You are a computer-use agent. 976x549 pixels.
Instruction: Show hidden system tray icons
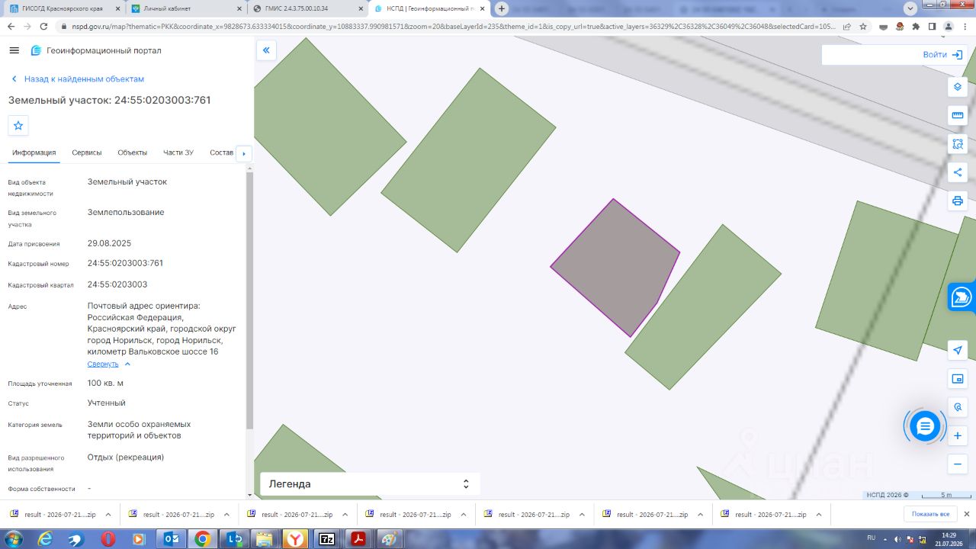coord(884,538)
